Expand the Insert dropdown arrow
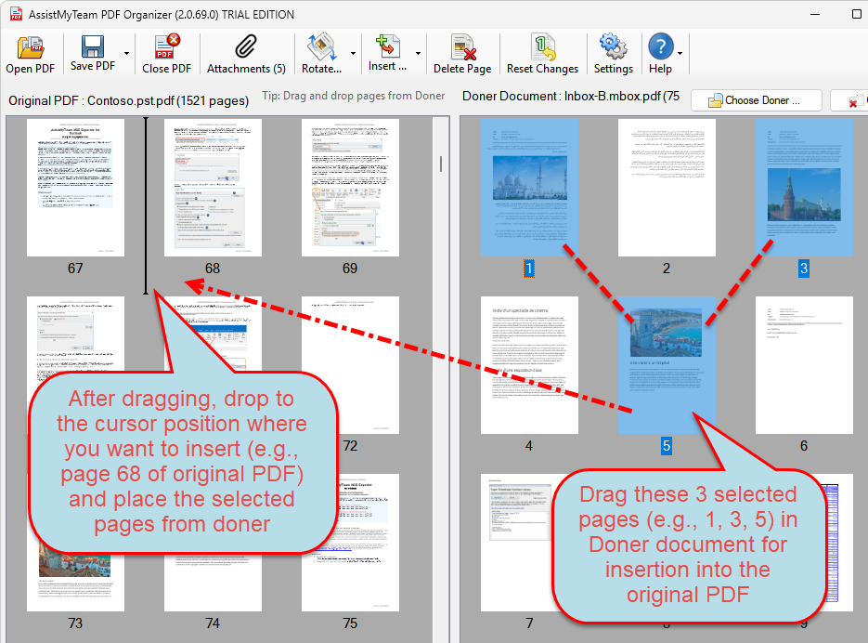Image resolution: width=868 pixels, height=643 pixels. 418,54
